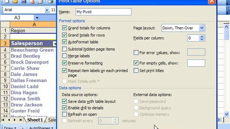Select the Select Objects pointer tool on Drawing toolbar

22,128
